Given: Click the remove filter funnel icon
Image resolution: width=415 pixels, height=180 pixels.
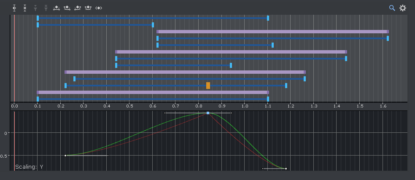Looking at the screenshot, I should (x=46, y=8).
